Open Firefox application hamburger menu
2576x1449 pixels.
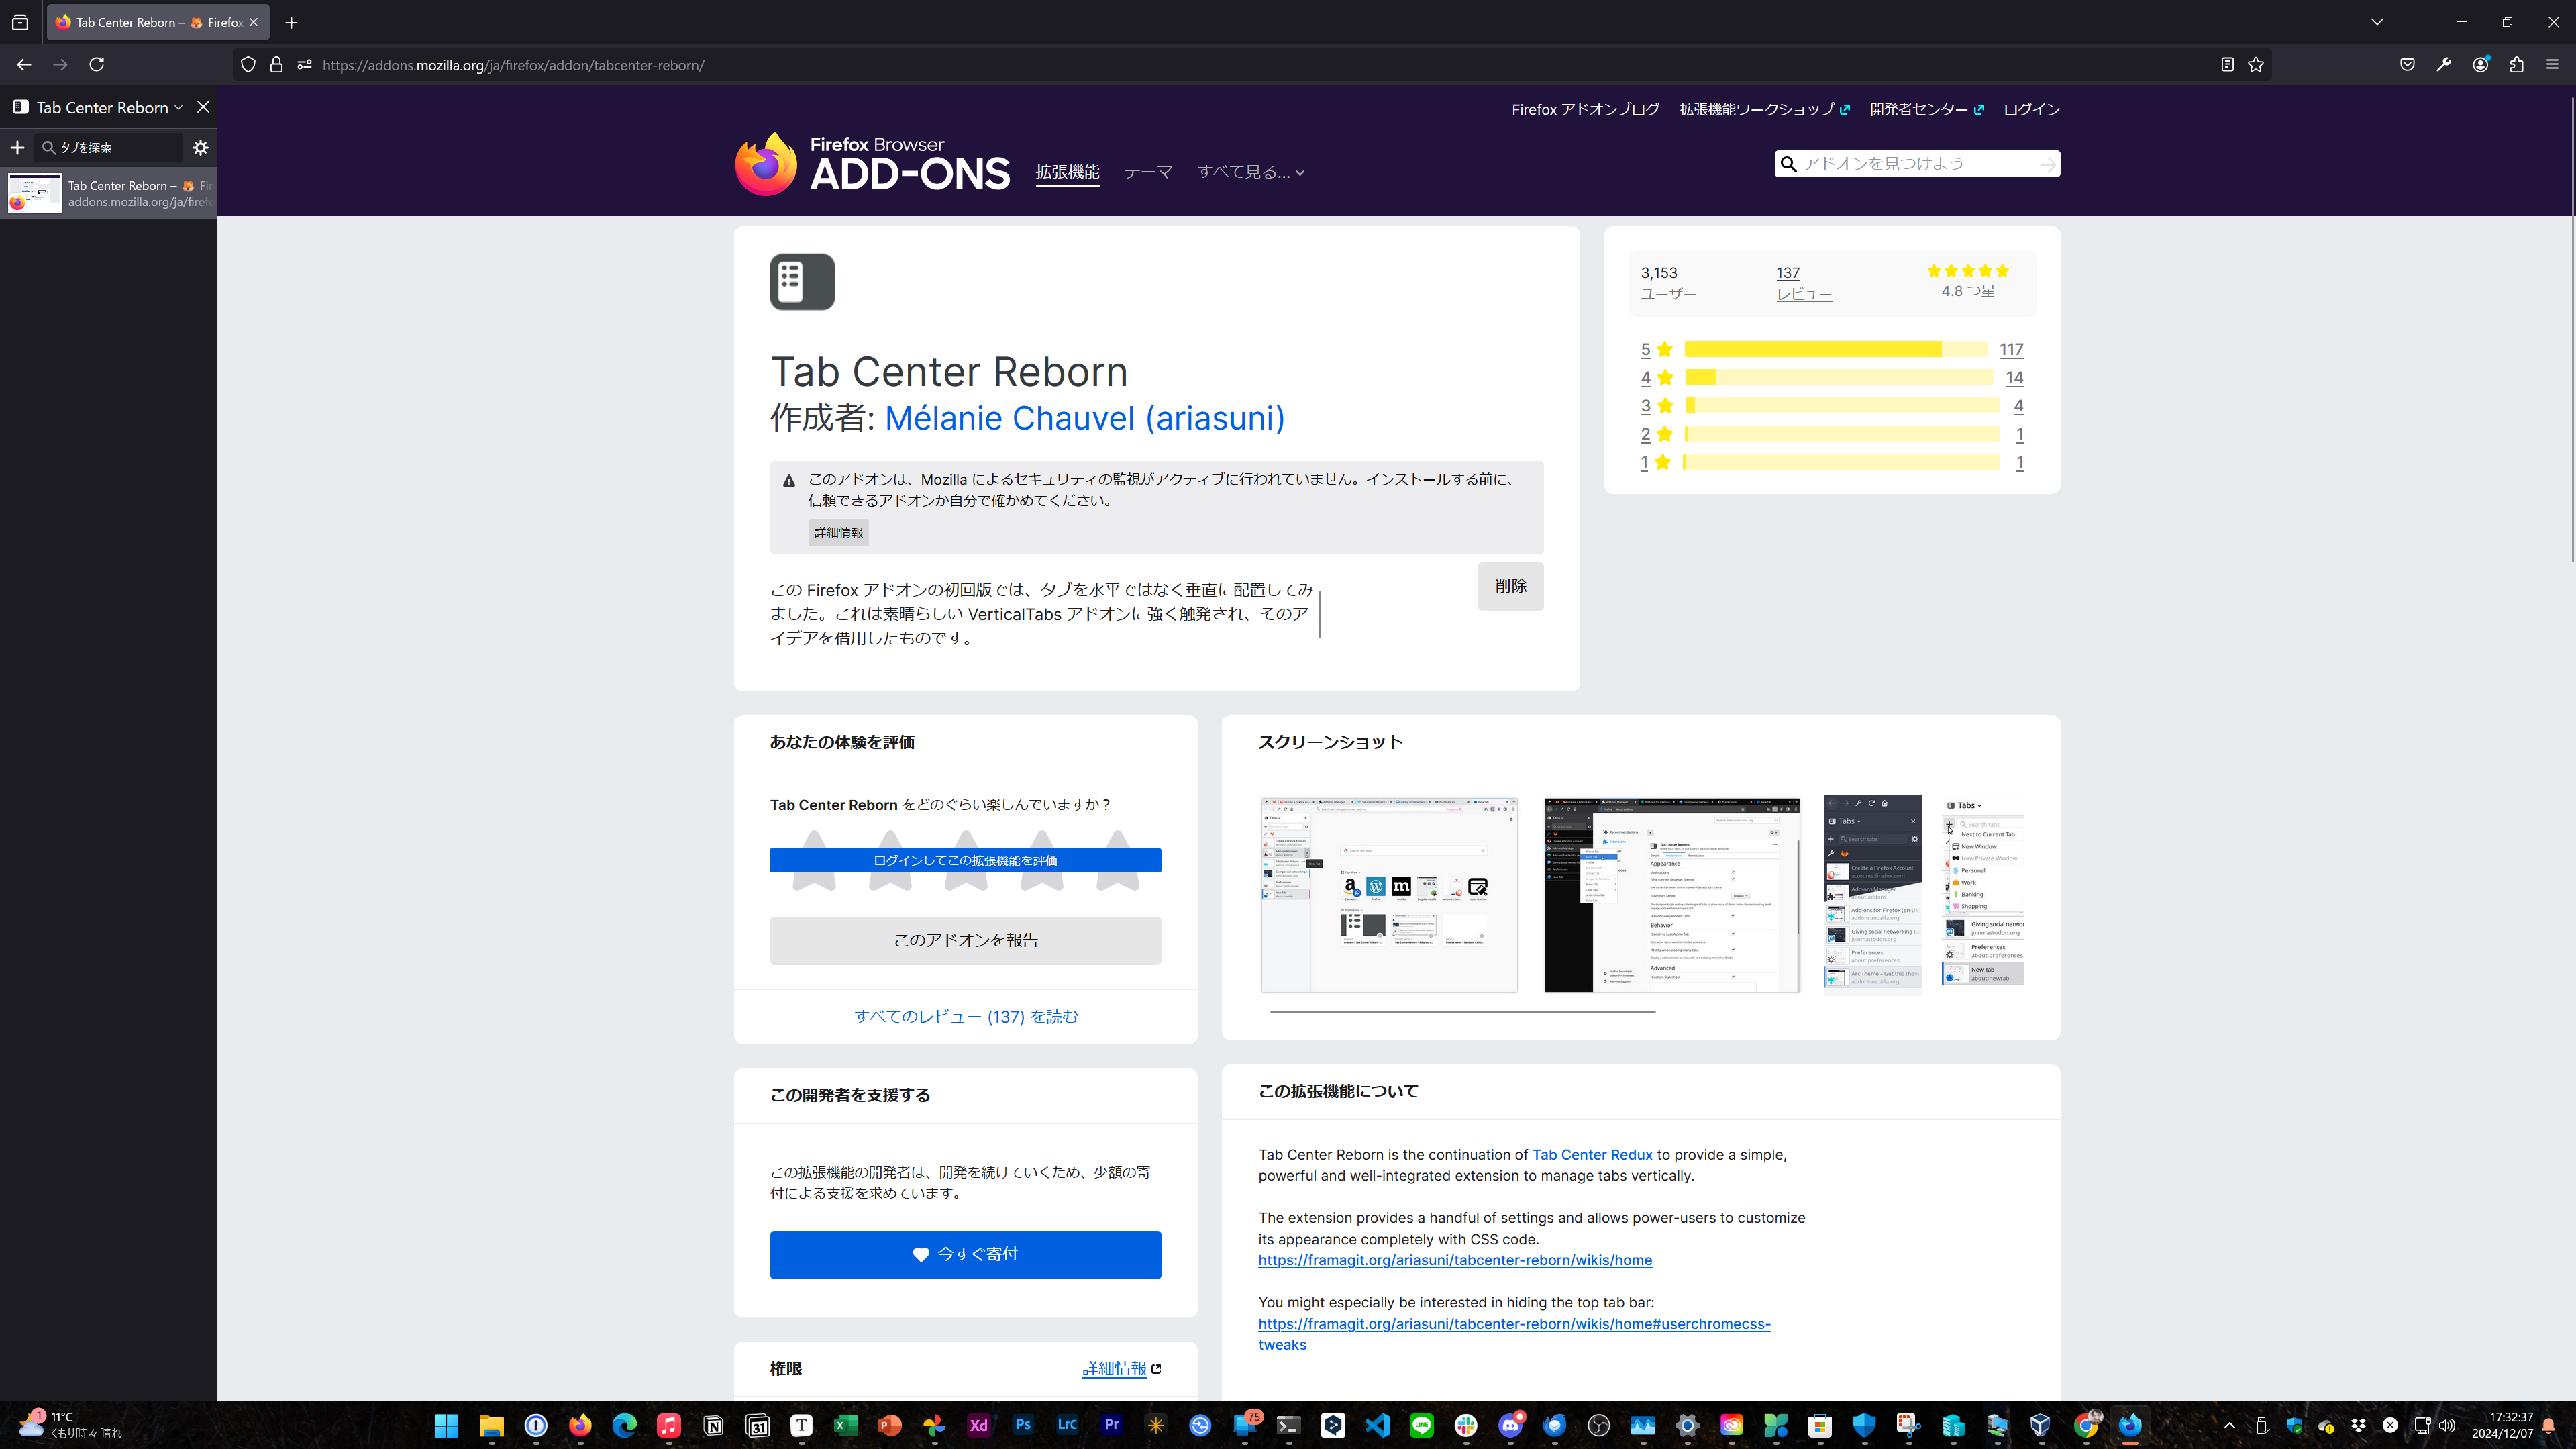click(2552, 65)
